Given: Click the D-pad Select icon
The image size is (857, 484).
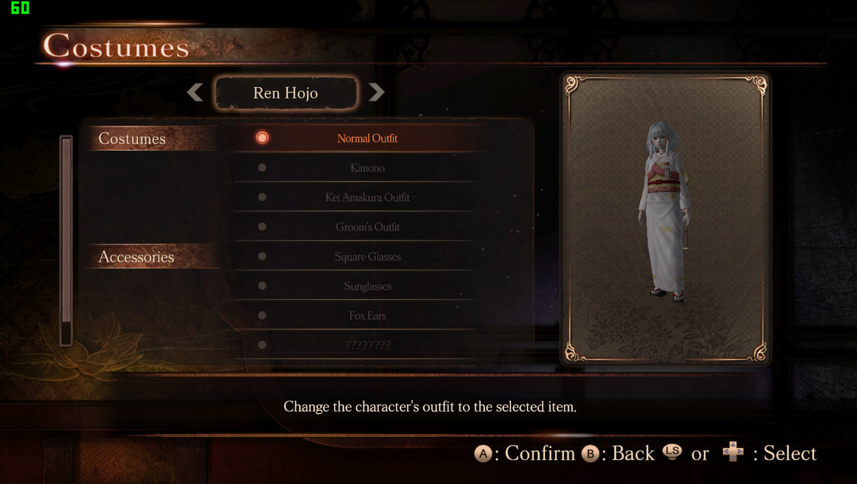Looking at the screenshot, I should point(733,453).
